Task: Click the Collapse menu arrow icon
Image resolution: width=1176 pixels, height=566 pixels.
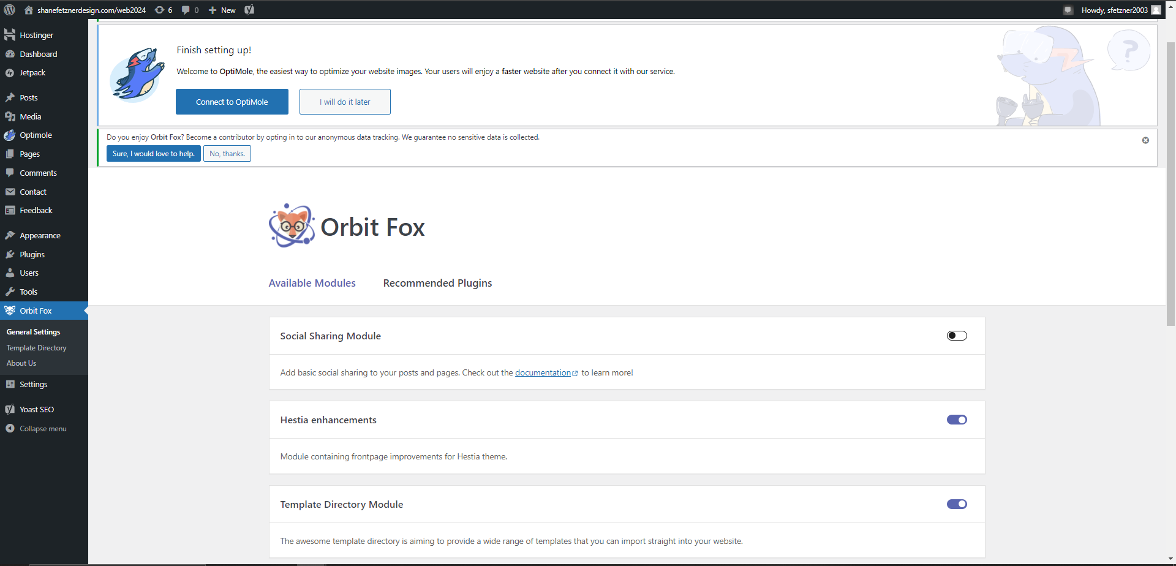Action: coord(10,429)
